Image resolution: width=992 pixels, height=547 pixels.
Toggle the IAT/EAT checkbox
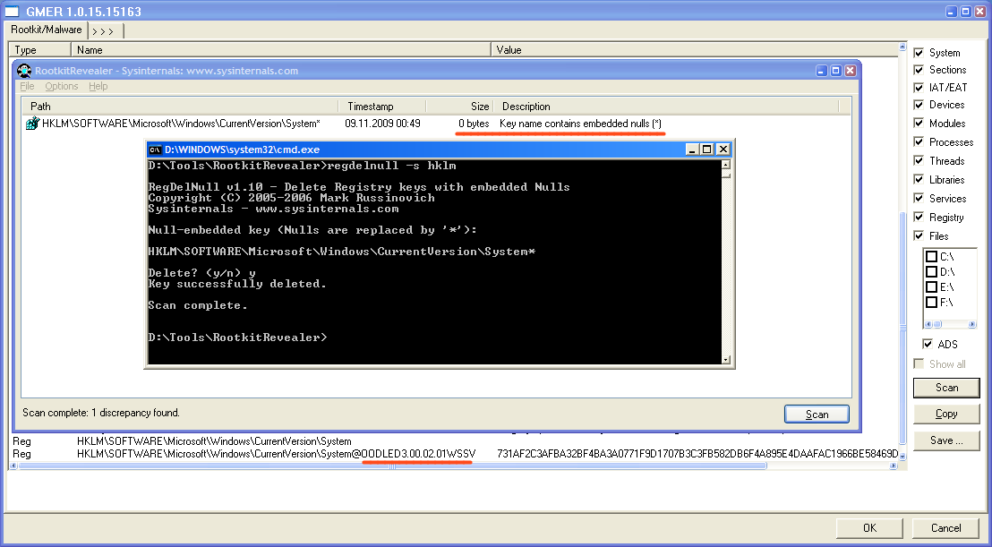[x=919, y=87]
